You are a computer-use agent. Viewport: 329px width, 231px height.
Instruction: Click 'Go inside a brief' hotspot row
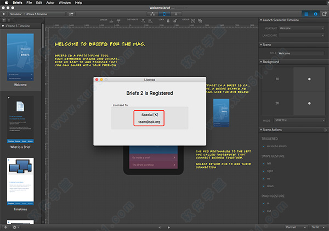point(154,157)
